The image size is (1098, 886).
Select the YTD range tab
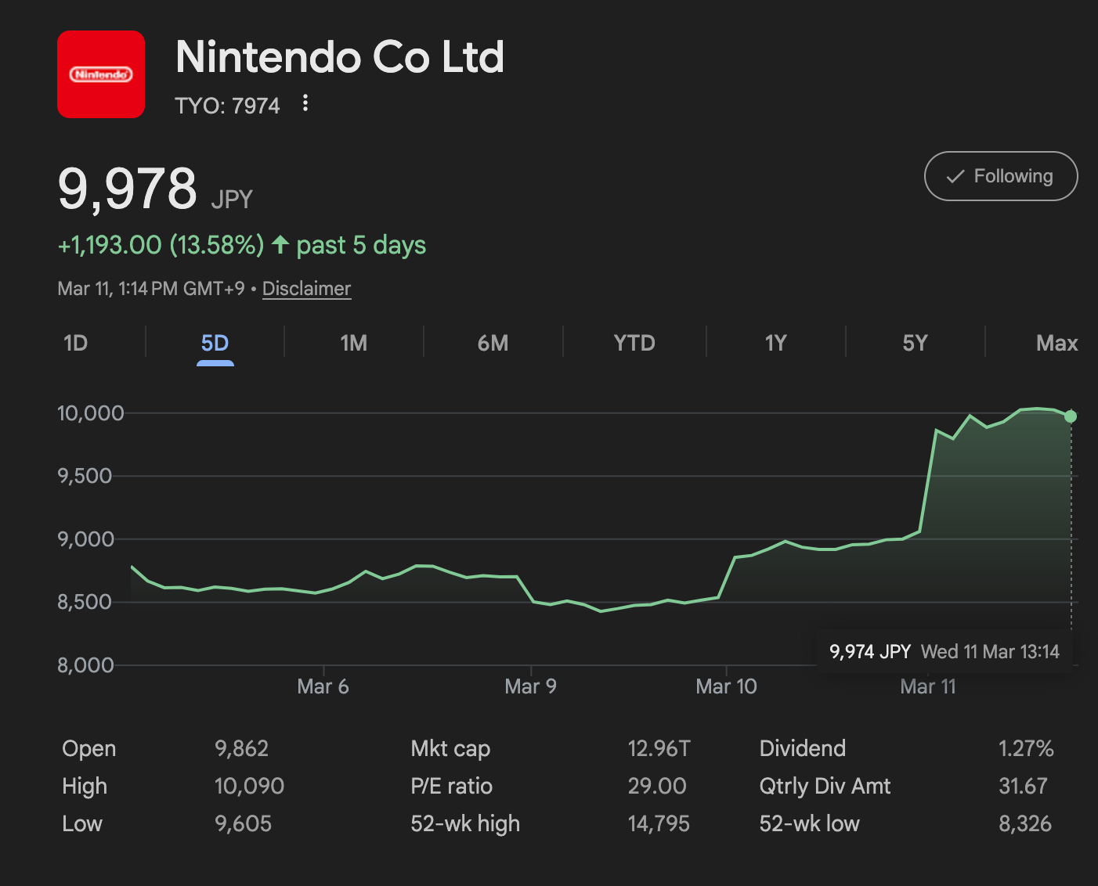click(x=634, y=343)
